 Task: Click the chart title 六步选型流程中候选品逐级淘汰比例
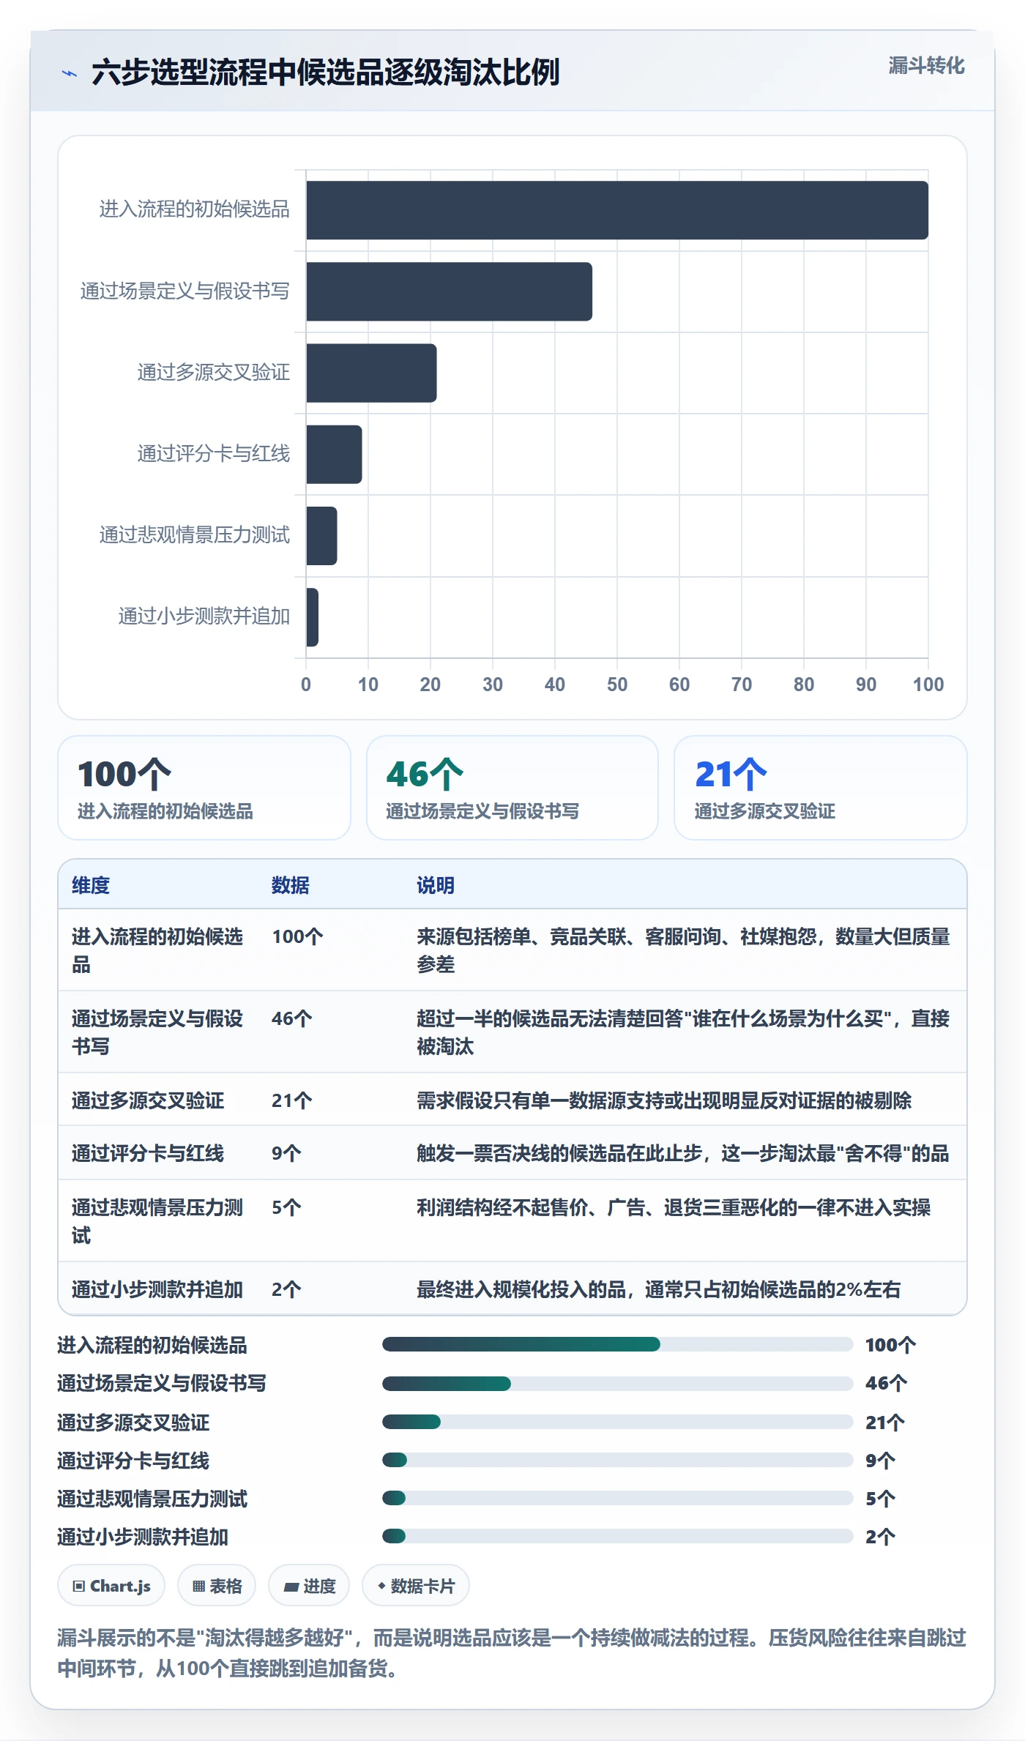[326, 72]
